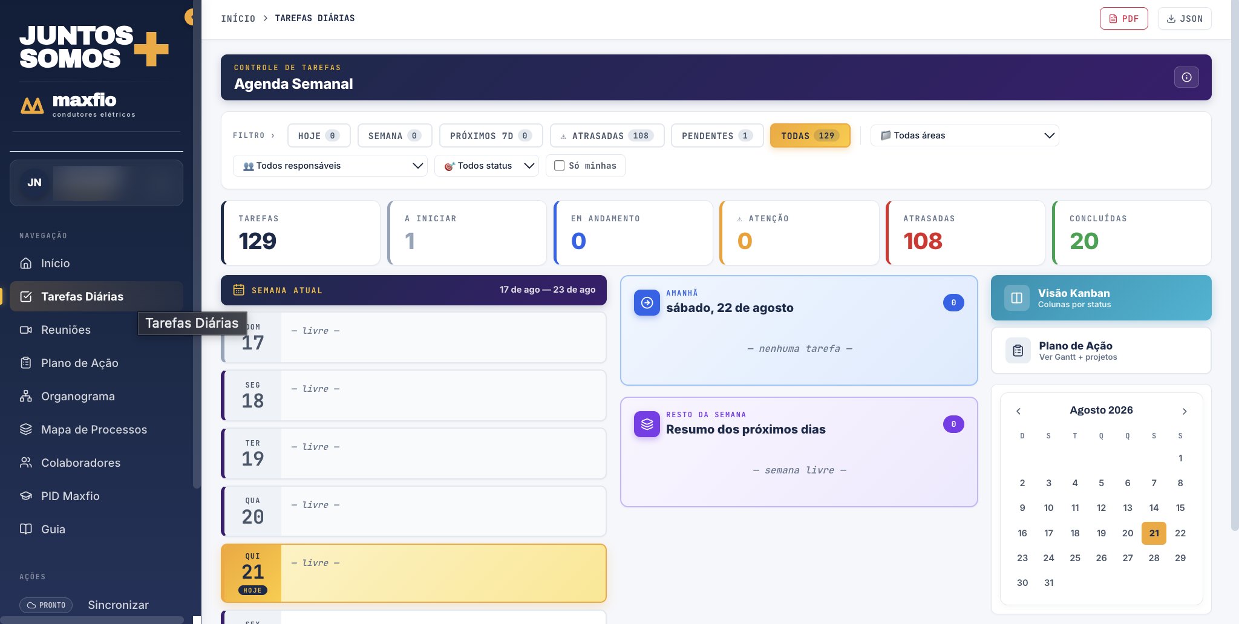Screen dimensions: 1239x624
Task: Go to the previous month in calendar
Action: [x=1018, y=411]
